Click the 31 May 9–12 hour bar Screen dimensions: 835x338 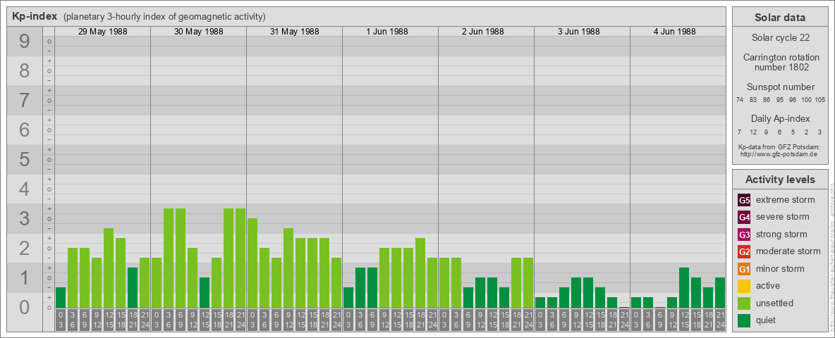[x=288, y=268]
